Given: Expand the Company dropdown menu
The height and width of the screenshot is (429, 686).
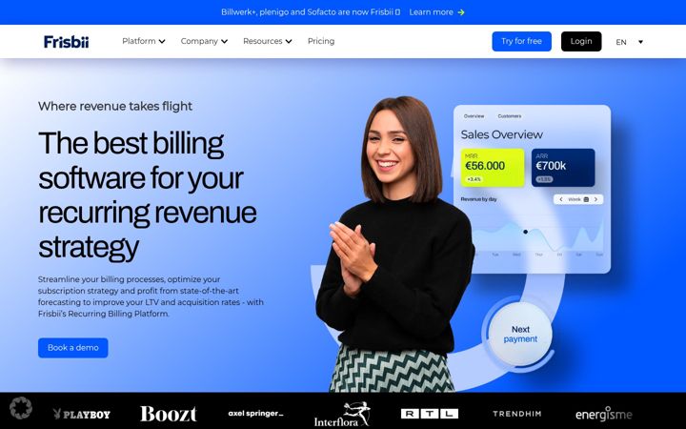Looking at the screenshot, I should tap(204, 41).
